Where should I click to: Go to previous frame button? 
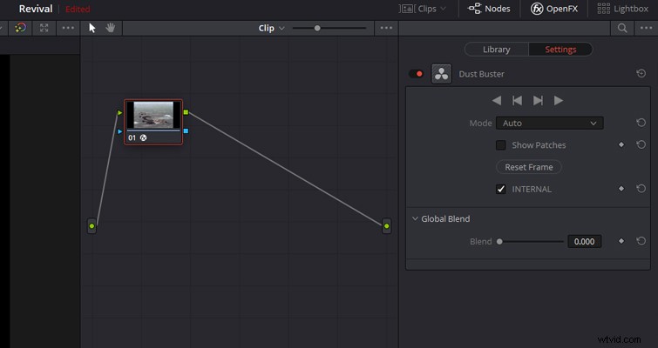pyautogui.click(x=517, y=101)
